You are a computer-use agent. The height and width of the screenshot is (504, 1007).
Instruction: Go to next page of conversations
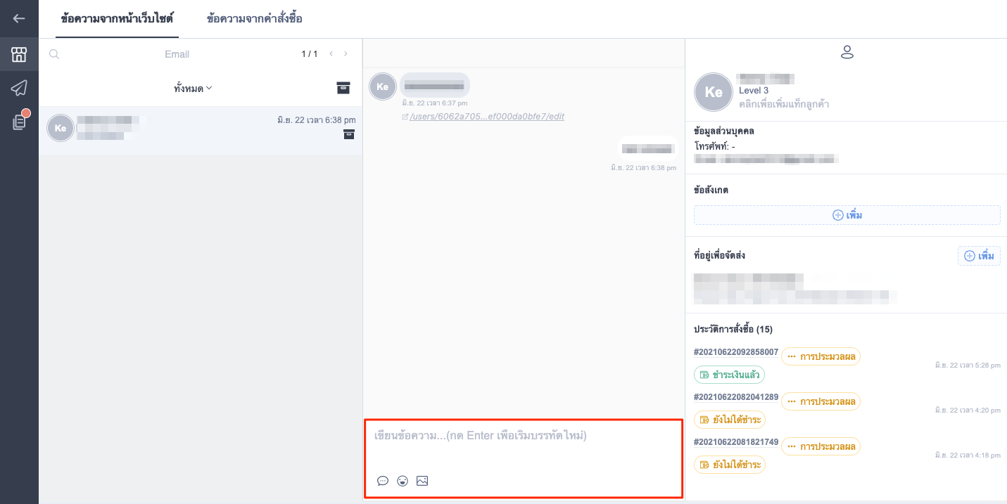(346, 54)
